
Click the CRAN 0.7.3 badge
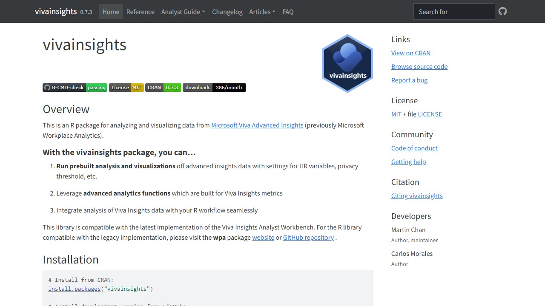(163, 88)
